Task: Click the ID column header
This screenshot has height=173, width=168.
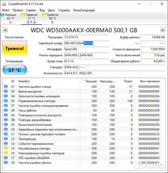Action: (13, 81)
